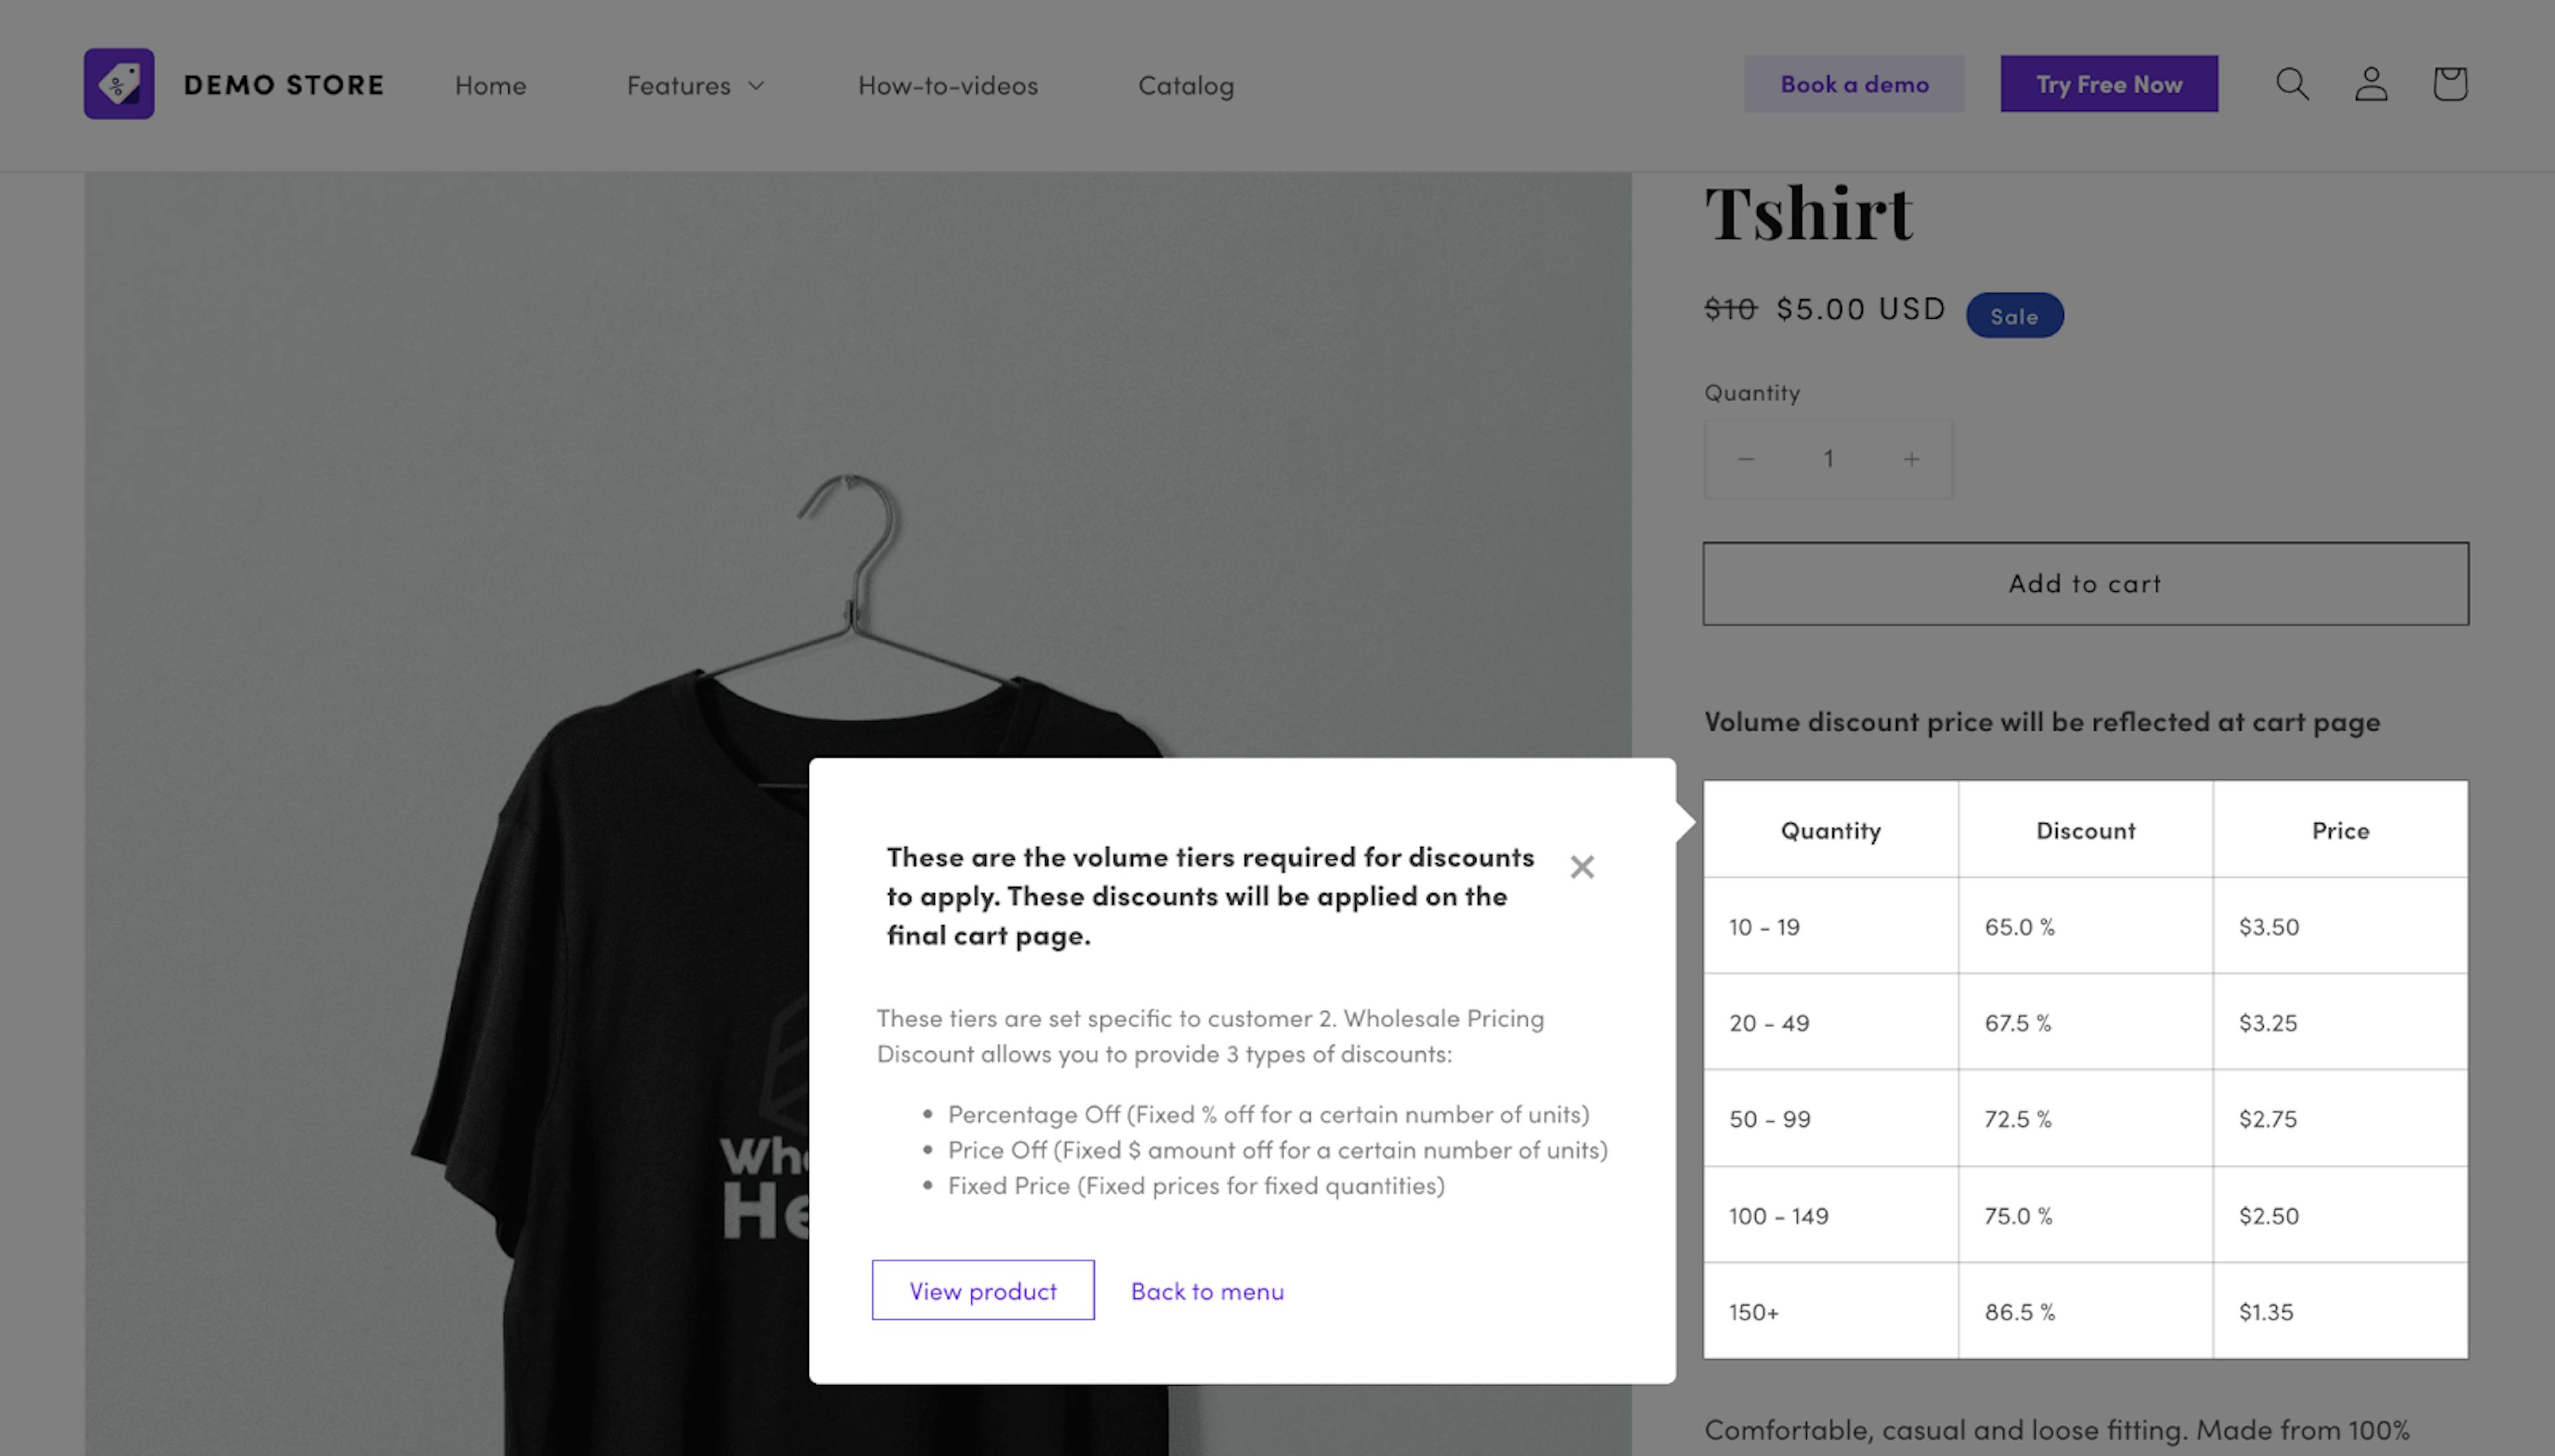The height and width of the screenshot is (1456, 2555).
Task: Click the Book a demo button
Action: 1854,84
